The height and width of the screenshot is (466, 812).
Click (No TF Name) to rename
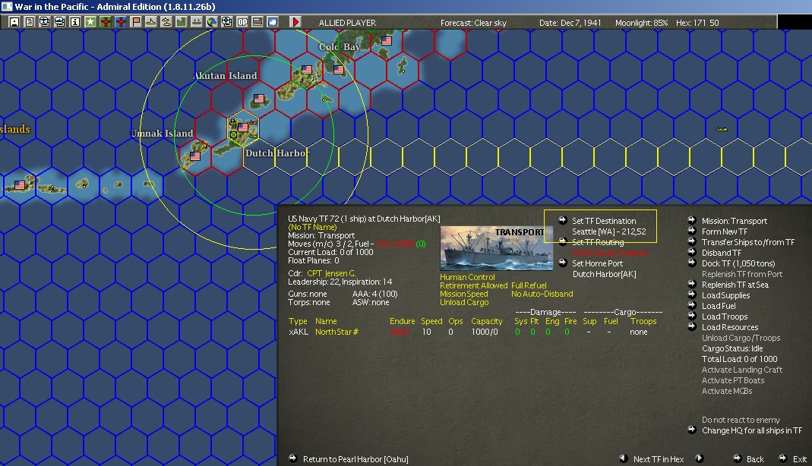312,227
